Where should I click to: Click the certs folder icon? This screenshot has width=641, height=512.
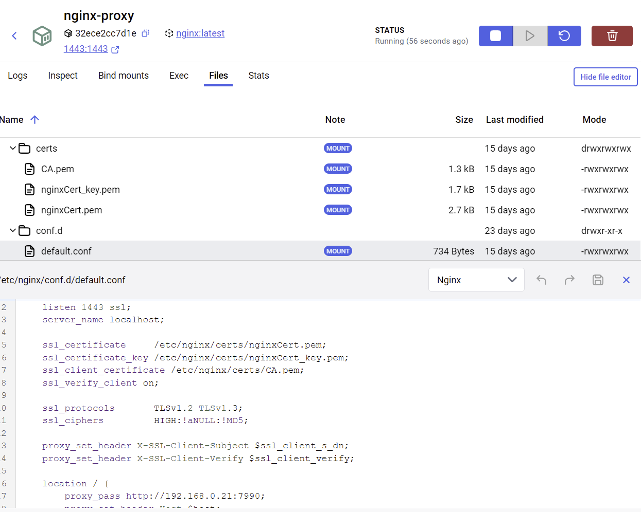[25, 149]
